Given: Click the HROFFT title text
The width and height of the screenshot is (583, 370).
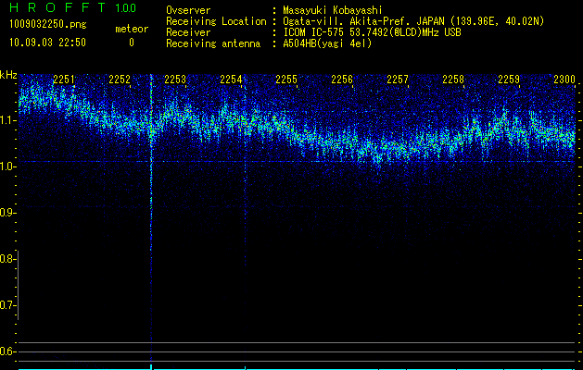Looking at the screenshot, I should 57,8.
